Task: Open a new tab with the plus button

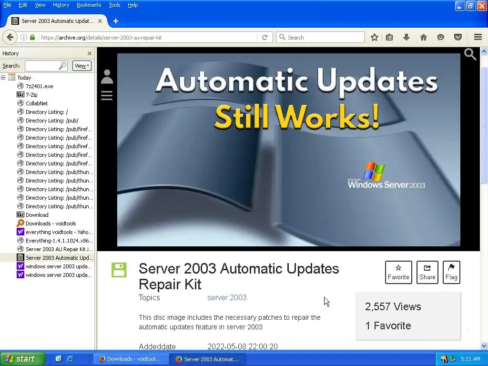Action: (116, 21)
